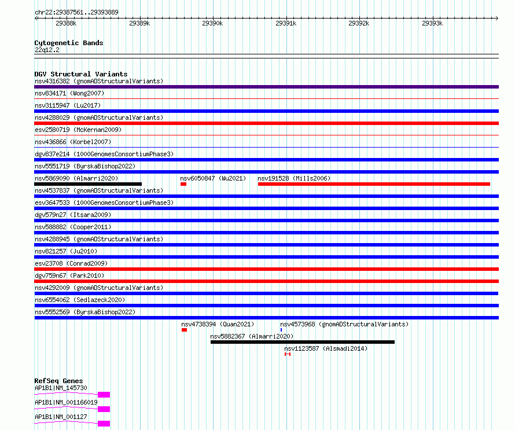Click the black nsv5869090 variant bar

point(88,184)
